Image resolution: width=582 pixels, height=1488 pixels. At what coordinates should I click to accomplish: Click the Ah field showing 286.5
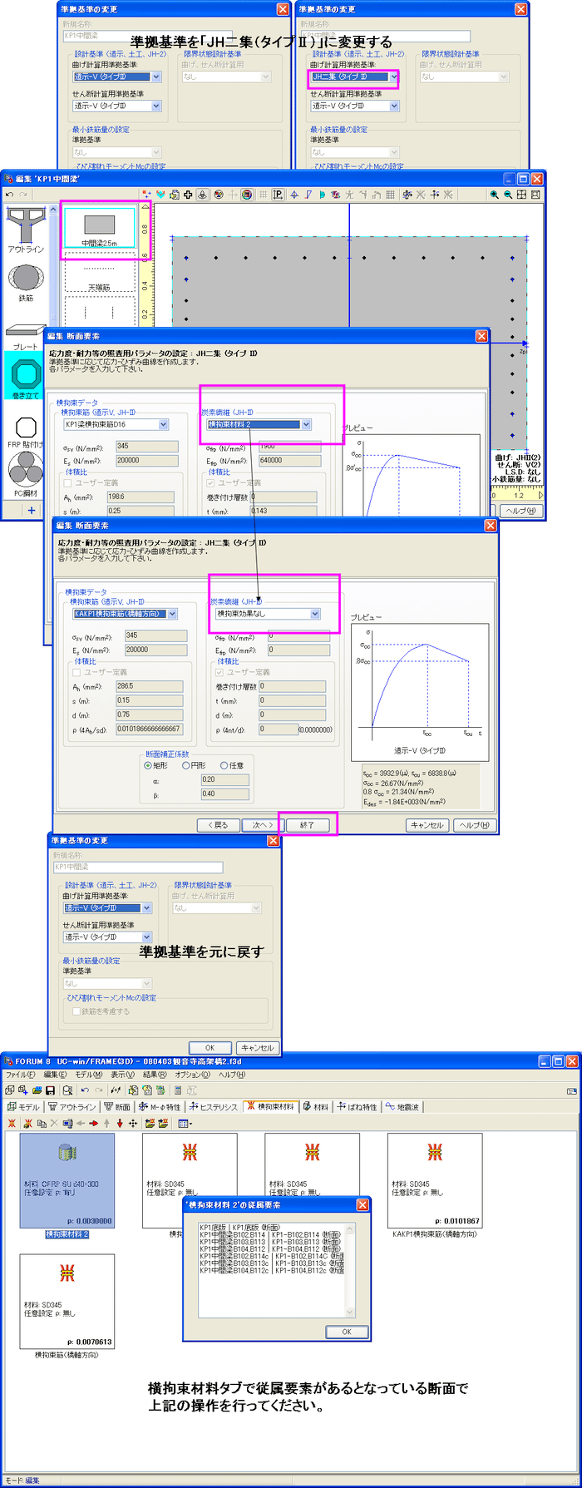(149, 686)
